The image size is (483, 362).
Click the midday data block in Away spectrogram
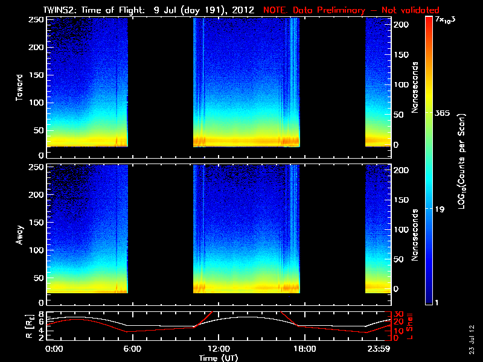pyautogui.click(x=246, y=229)
